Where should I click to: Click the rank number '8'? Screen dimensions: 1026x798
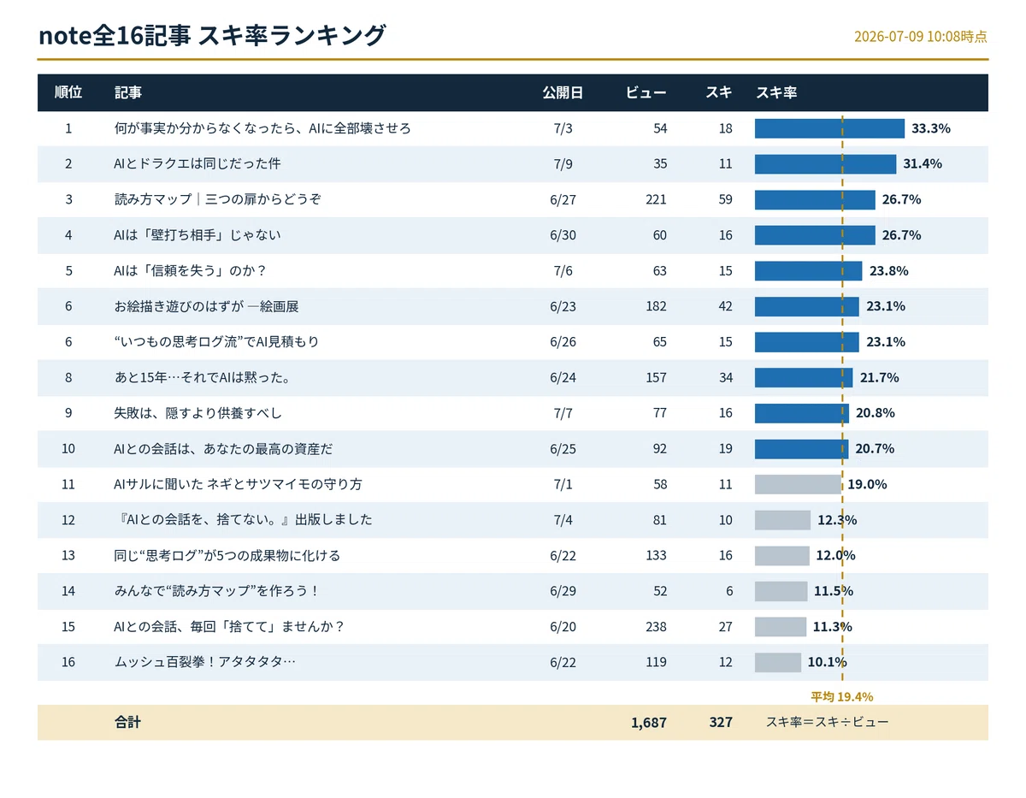click(x=68, y=378)
